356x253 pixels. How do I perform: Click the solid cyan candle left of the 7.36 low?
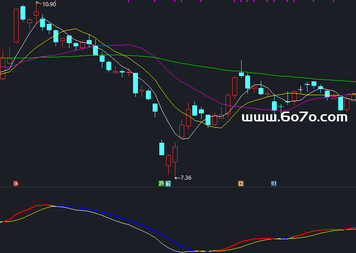tap(162, 149)
